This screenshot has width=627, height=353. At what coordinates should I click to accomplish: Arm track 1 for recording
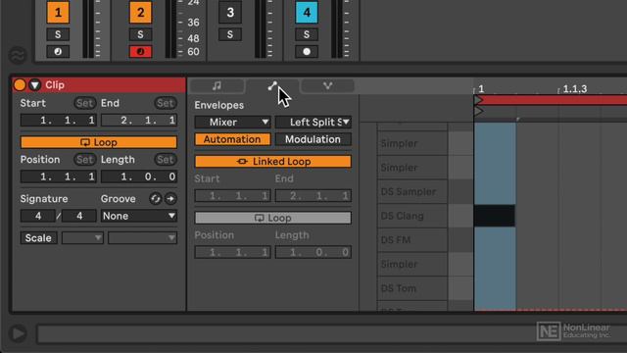pos(58,52)
